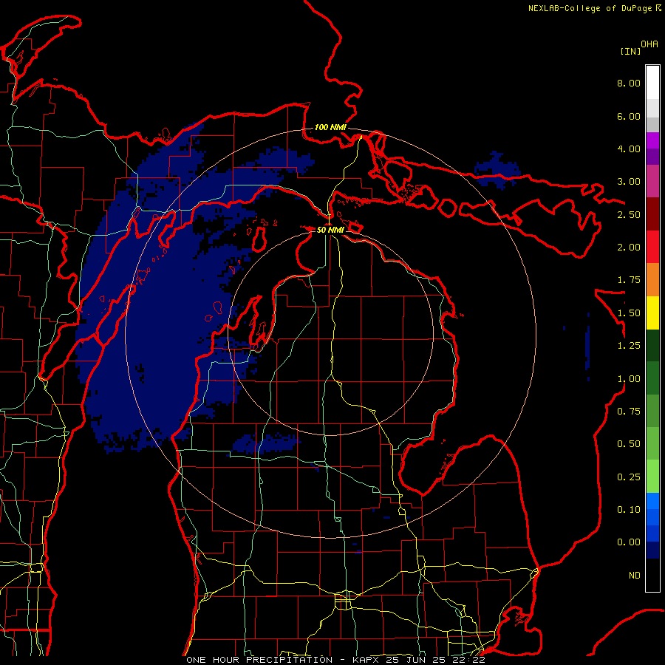Select the 0.75 legend value
Image resolution: width=665 pixels, height=665 pixels.
coord(629,412)
